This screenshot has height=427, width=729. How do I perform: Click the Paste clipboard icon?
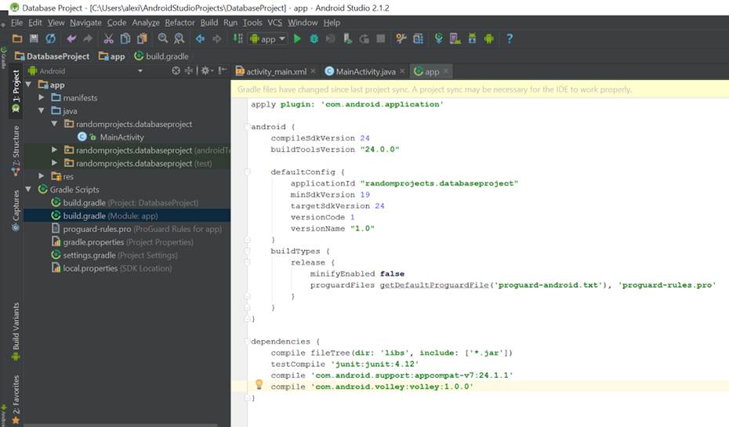click(x=142, y=38)
